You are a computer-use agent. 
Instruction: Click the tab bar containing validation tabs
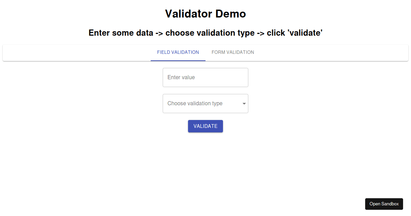tap(205, 52)
